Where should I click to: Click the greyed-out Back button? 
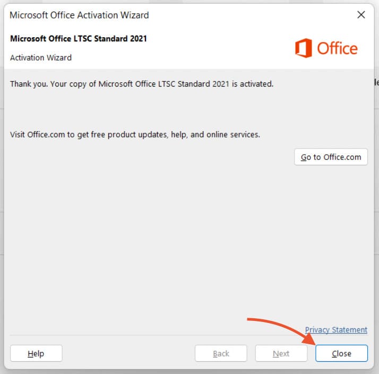[x=221, y=353]
